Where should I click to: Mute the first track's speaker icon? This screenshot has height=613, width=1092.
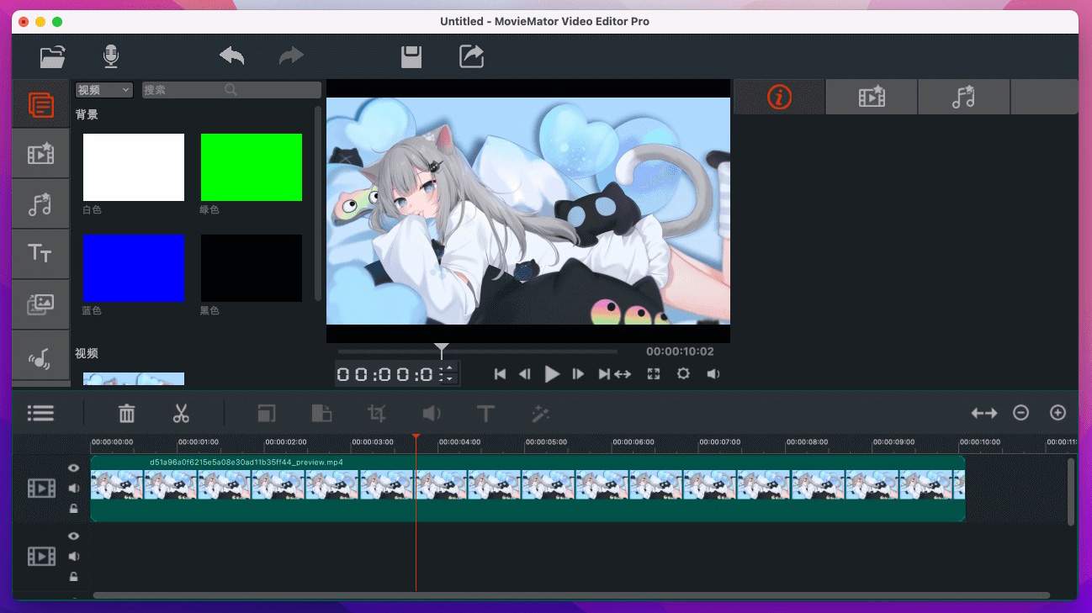tap(74, 489)
